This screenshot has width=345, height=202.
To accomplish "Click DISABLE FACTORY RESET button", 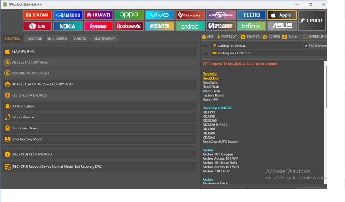I will pyautogui.click(x=99, y=62).
